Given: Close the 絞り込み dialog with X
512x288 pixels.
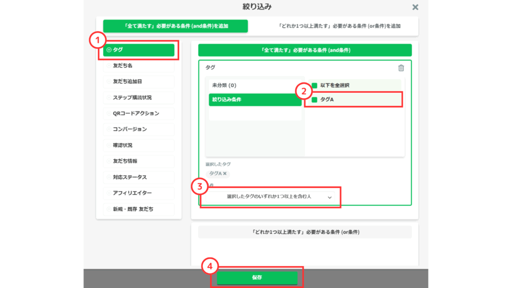Looking at the screenshot, I should click(415, 7).
